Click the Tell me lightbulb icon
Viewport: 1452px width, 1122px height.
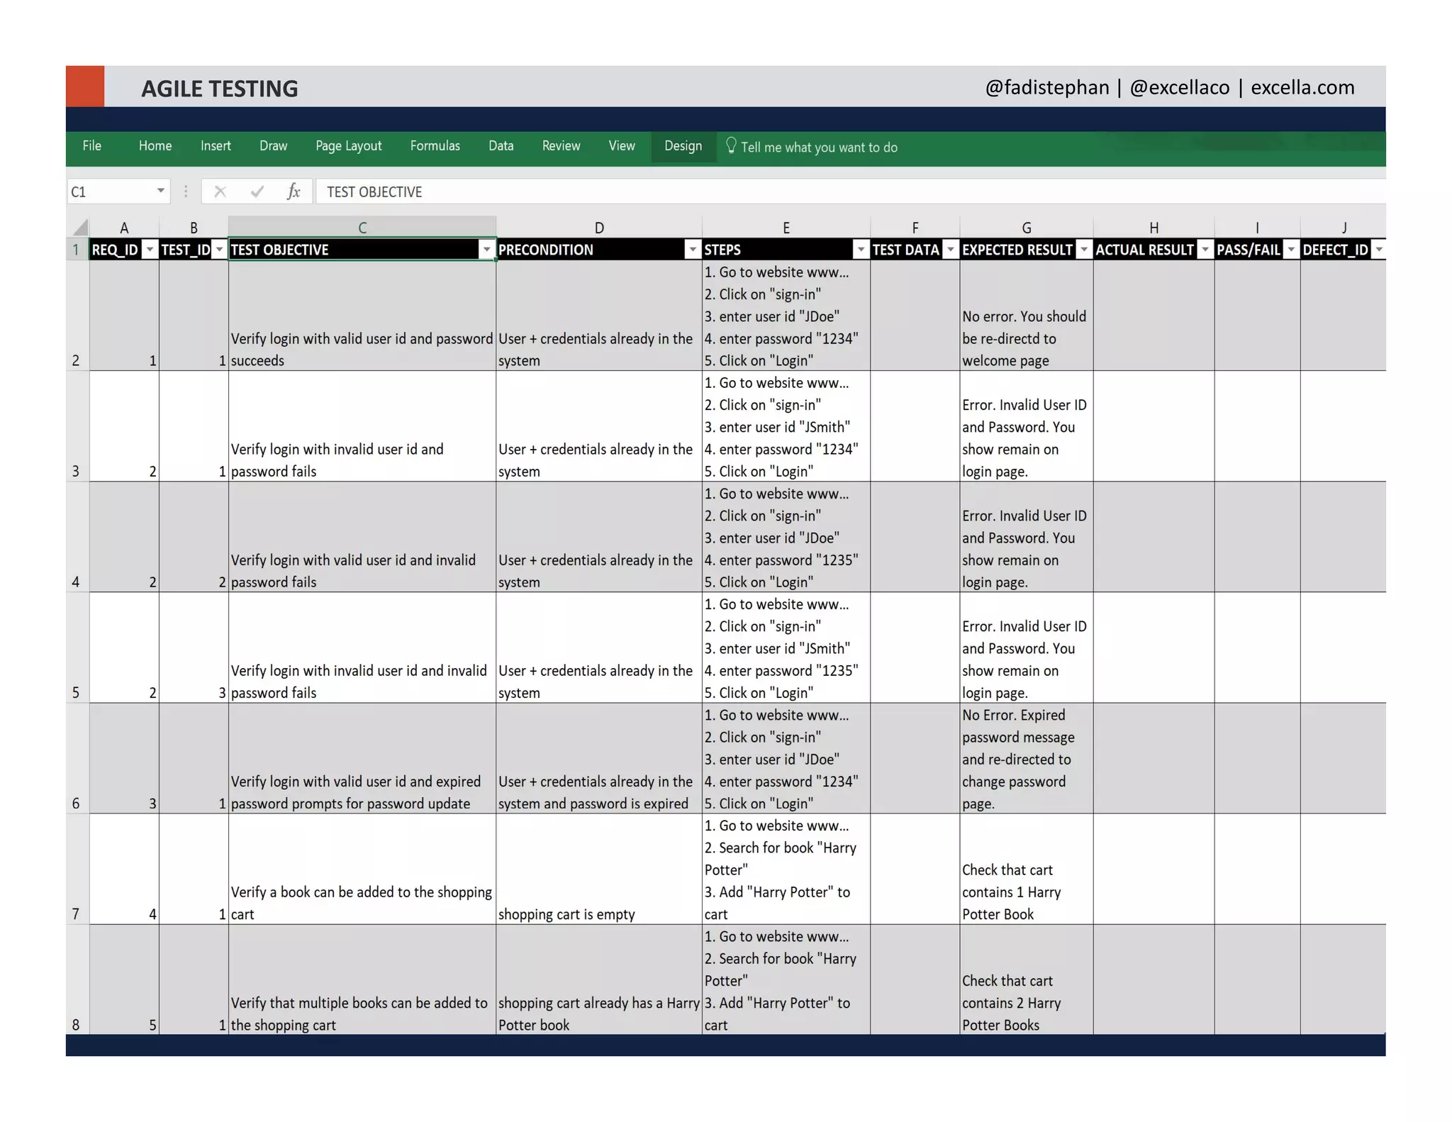(731, 145)
